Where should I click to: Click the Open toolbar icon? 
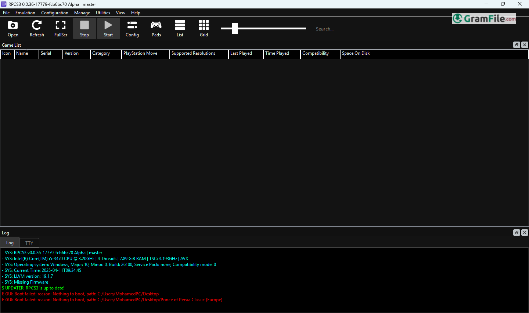(13, 29)
